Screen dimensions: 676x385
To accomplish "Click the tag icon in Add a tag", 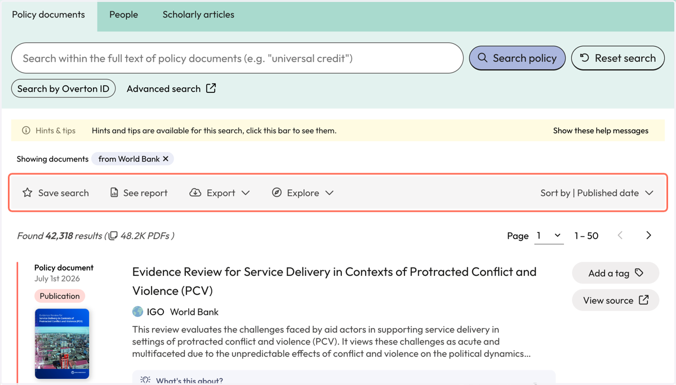I will [x=639, y=273].
